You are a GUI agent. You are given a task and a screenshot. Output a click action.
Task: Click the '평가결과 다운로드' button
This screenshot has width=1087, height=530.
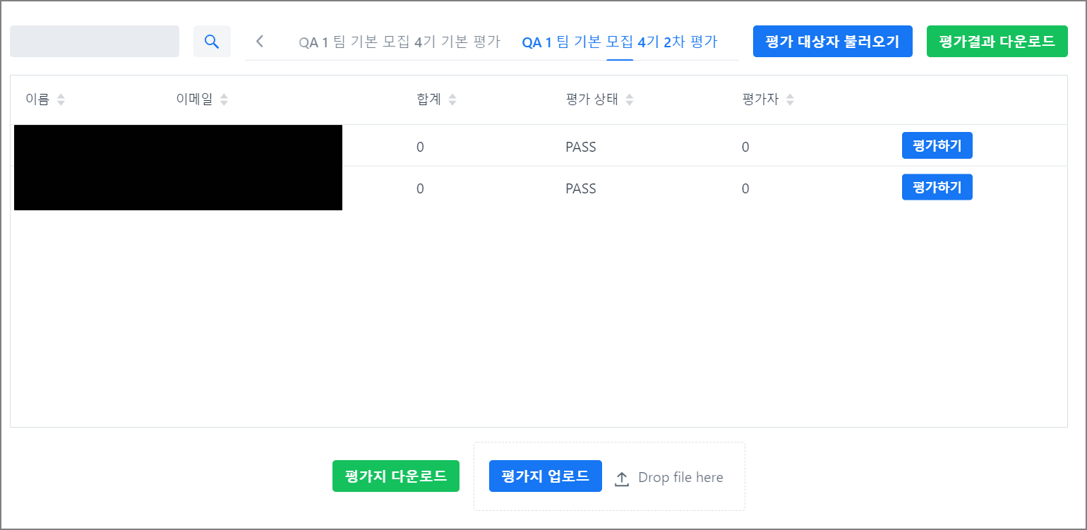(997, 41)
